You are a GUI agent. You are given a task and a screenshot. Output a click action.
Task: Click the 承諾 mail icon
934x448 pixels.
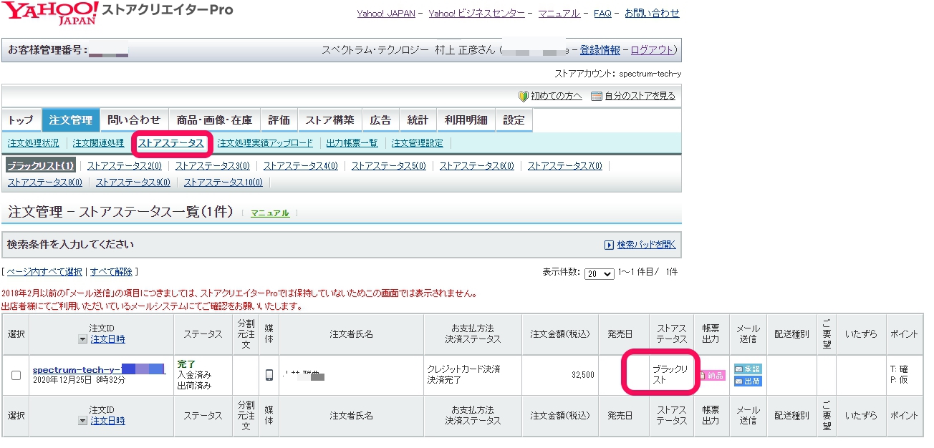[x=748, y=369]
